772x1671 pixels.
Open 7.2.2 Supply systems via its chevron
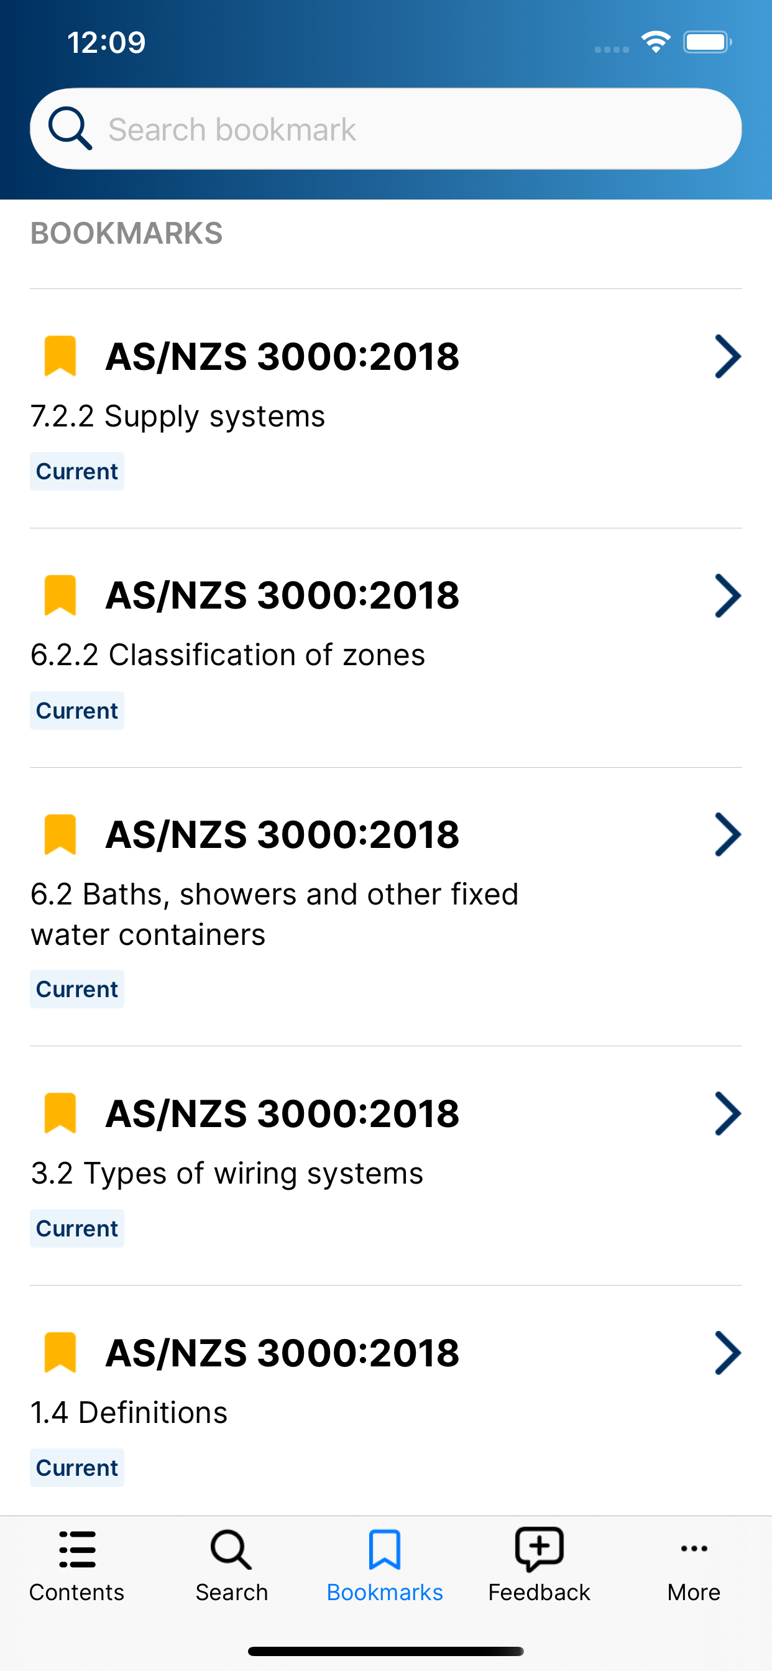[x=728, y=356]
